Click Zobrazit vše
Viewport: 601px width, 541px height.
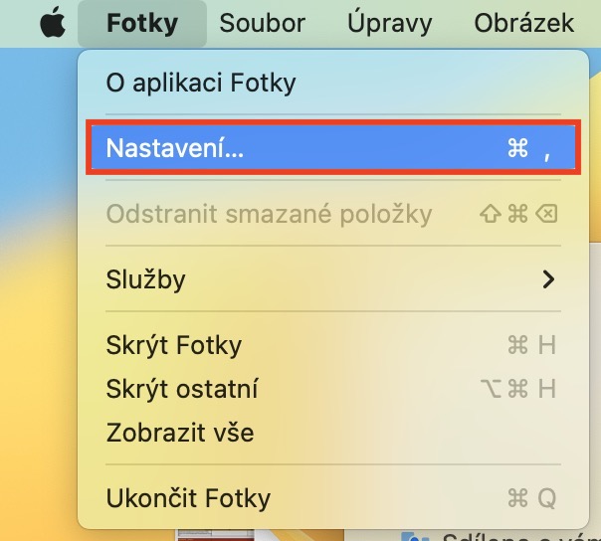[180, 433]
